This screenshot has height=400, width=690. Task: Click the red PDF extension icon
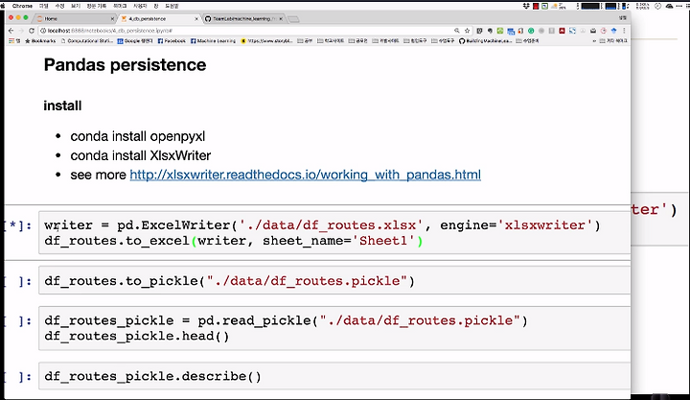562,31
